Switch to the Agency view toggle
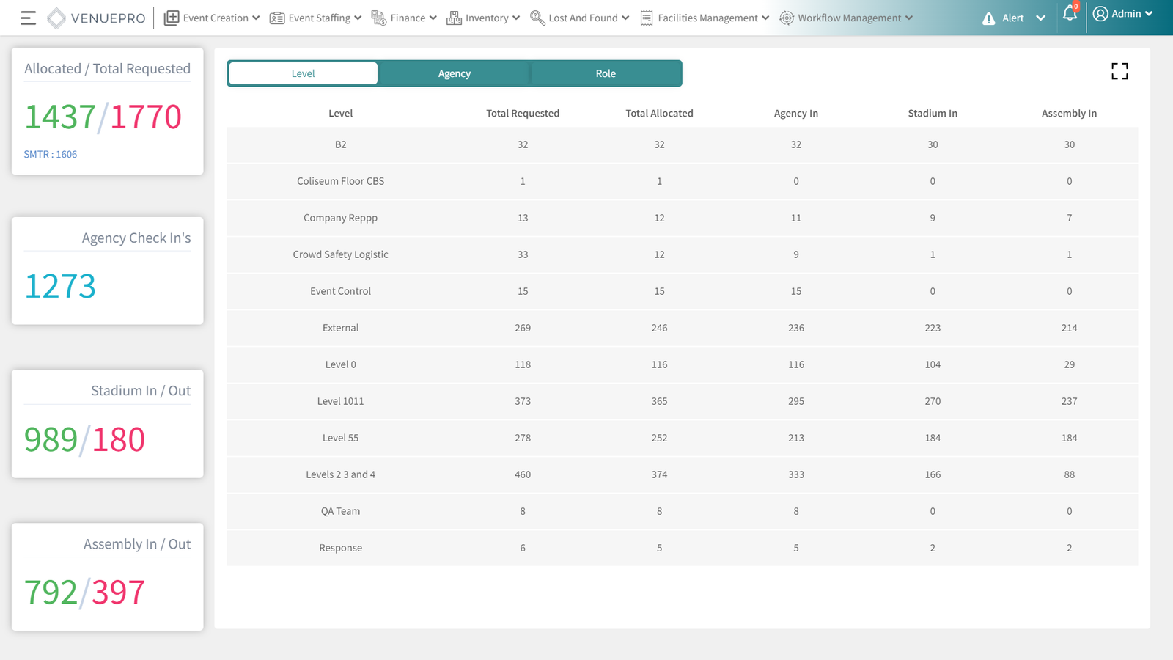This screenshot has width=1173, height=660. pos(455,73)
